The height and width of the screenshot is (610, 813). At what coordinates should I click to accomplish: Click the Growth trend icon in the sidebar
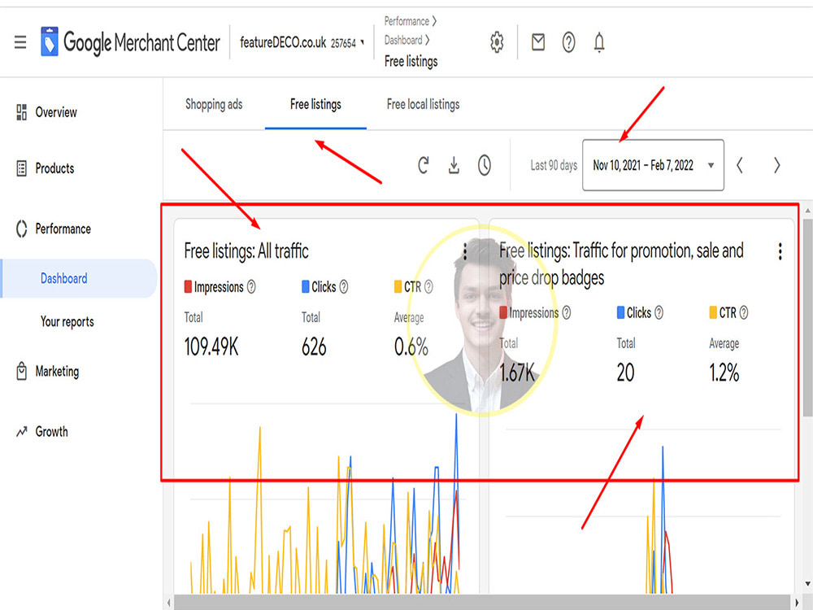(22, 432)
